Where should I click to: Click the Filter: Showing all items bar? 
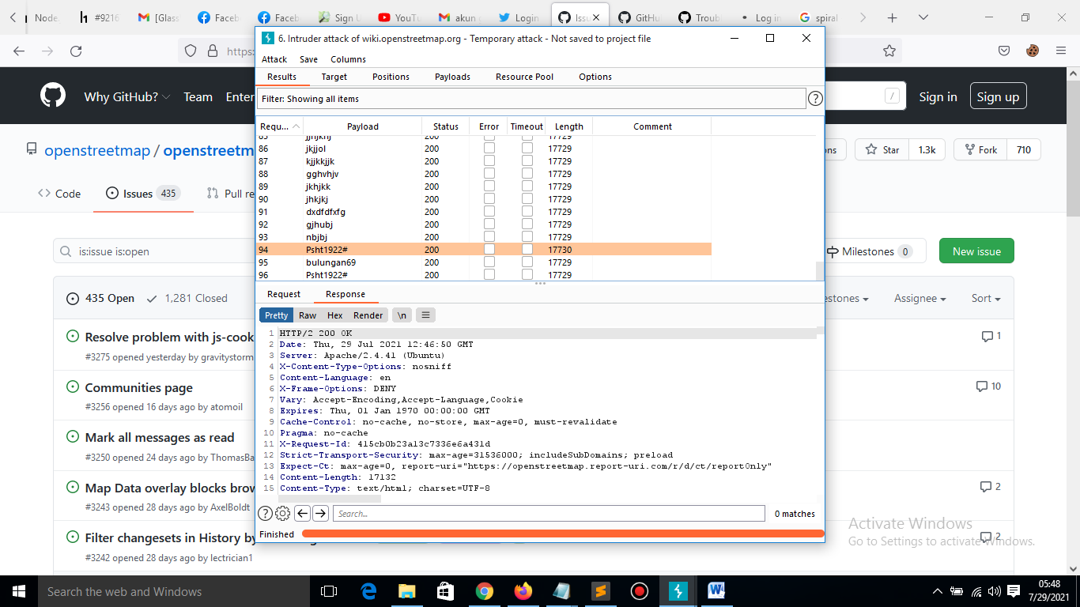tap(531, 99)
